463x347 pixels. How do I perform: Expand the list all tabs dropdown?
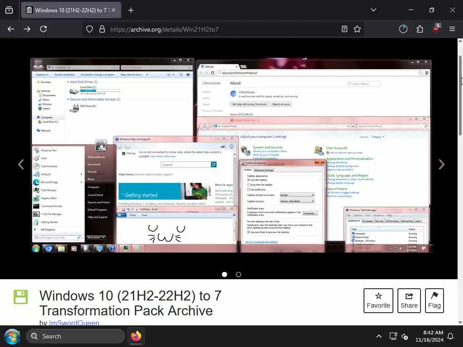tap(373, 10)
